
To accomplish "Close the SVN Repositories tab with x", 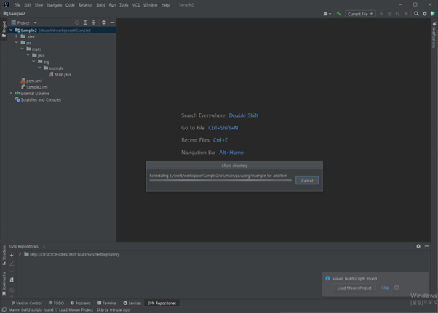I will [x=44, y=247].
